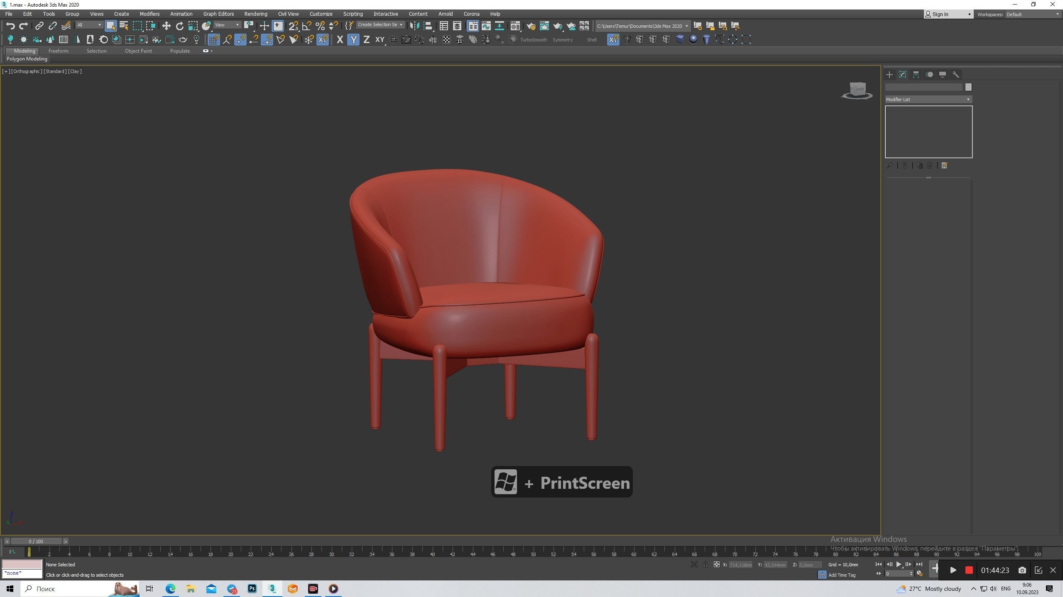Open the Utilities wrench panel tab
This screenshot has height=597, width=1063.
click(955, 75)
